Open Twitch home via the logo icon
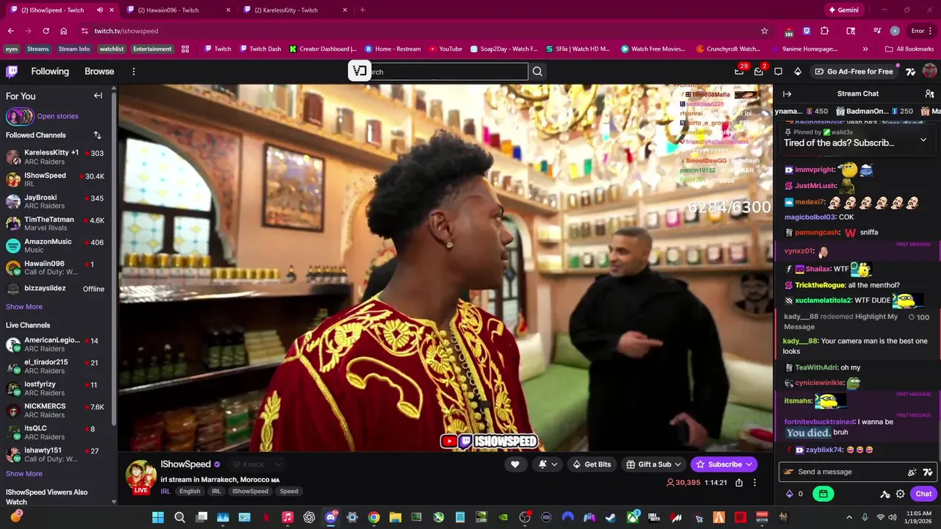This screenshot has height=529, width=941. 12,71
